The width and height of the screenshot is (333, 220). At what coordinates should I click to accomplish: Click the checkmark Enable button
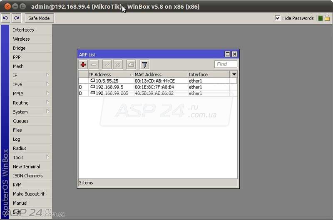pos(107,64)
